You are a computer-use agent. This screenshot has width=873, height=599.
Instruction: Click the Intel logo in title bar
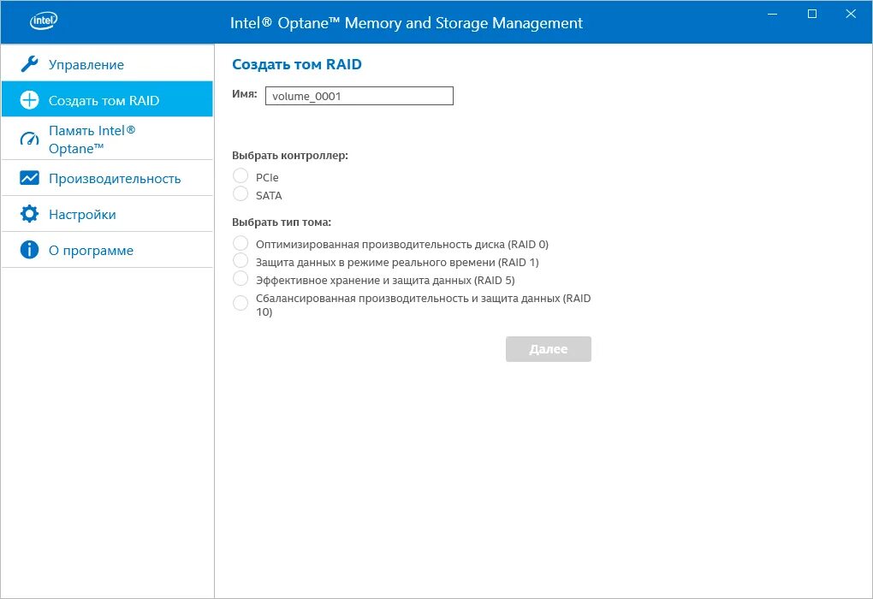[x=44, y=21]
